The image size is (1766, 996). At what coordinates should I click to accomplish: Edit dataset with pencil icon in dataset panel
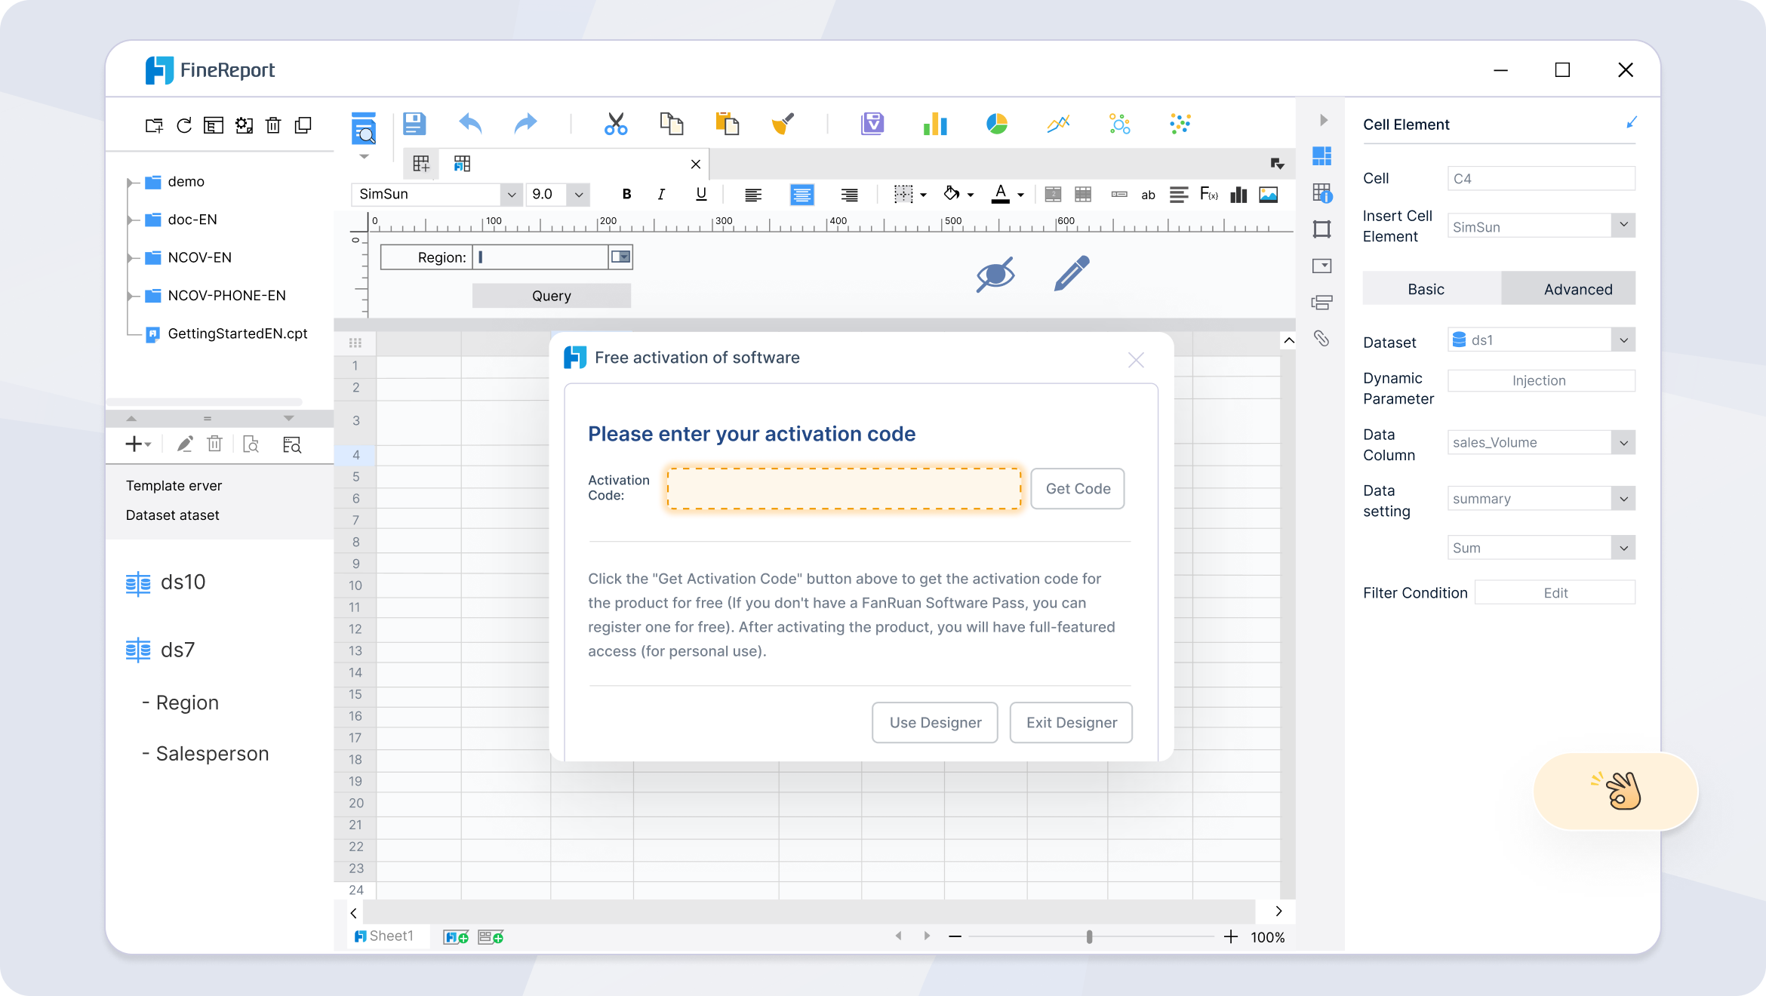[185, 444]
